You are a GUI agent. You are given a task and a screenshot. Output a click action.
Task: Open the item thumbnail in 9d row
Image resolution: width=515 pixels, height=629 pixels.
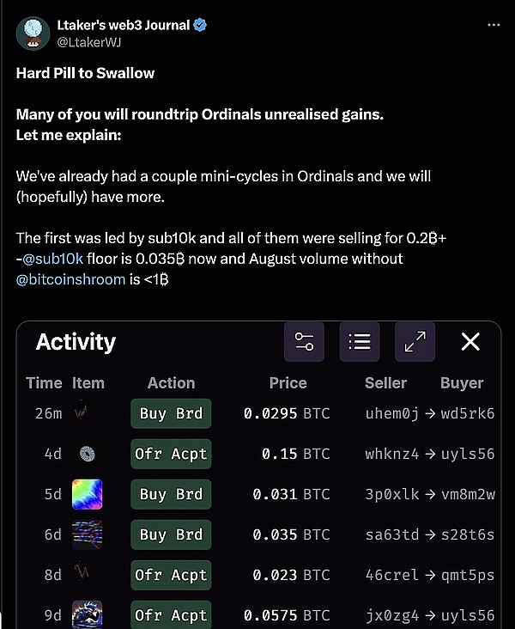click(88, 614)
